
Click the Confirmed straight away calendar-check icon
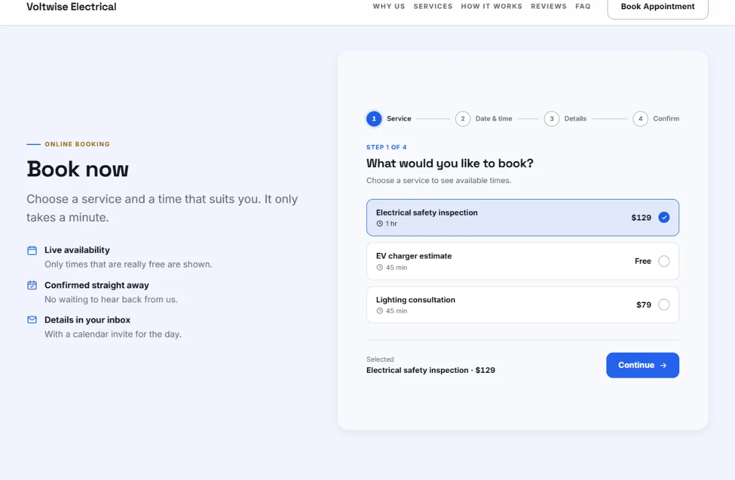pos(32,285)
